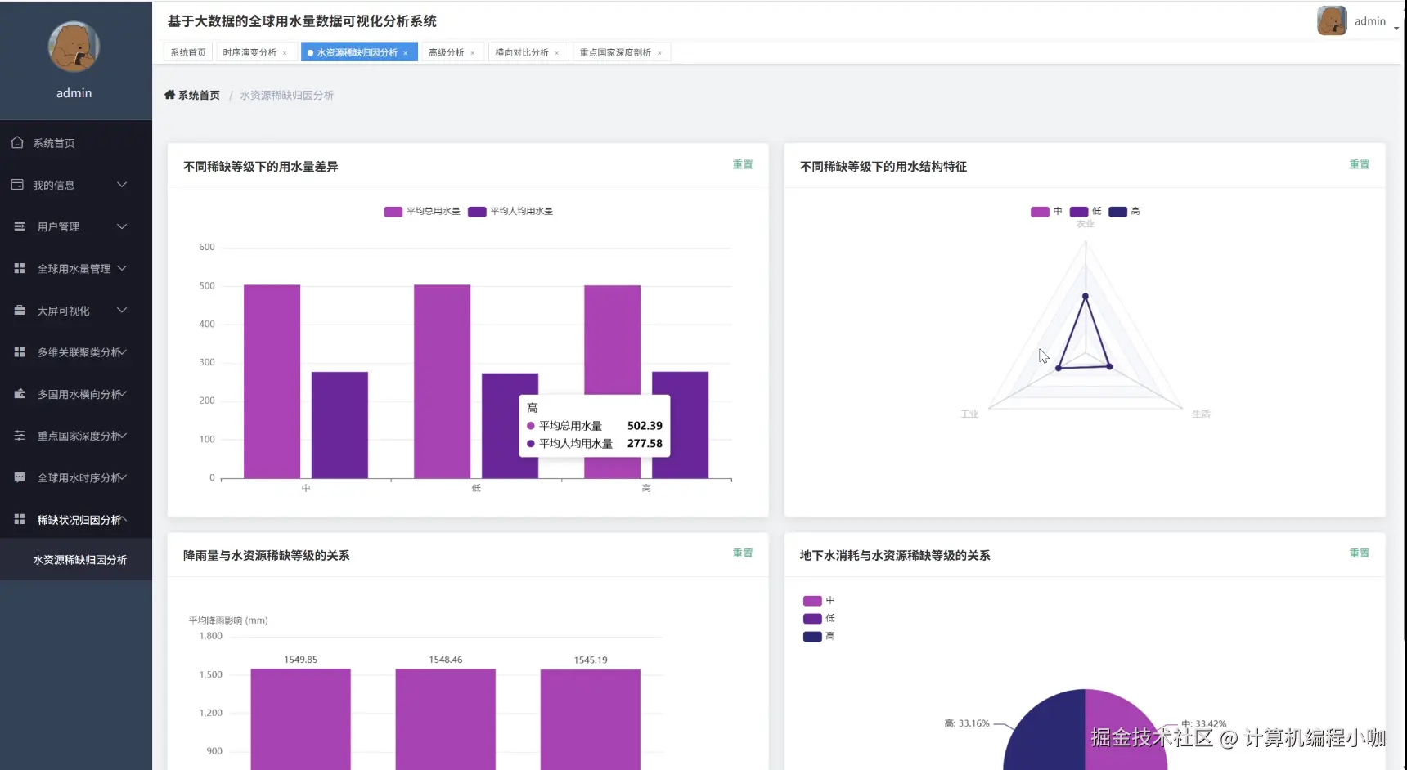The height and width of the screenshot is (770, 1407).
Task: Click the grid icon beside 全球用水量管理
Action: click(x=20, y=268)
